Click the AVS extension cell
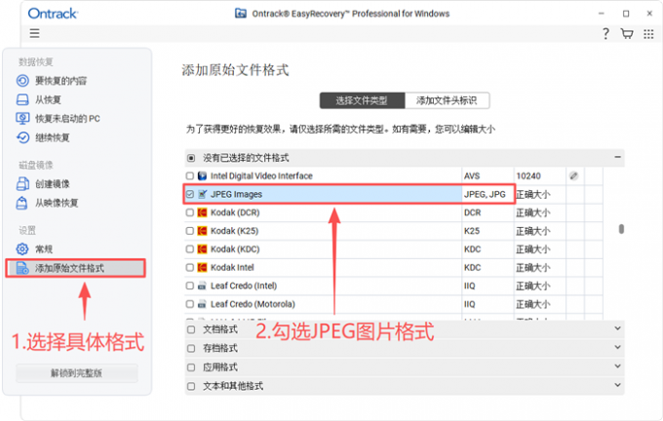Image resolution: width=663 pixels, height=421 pixels. point(487,175)
